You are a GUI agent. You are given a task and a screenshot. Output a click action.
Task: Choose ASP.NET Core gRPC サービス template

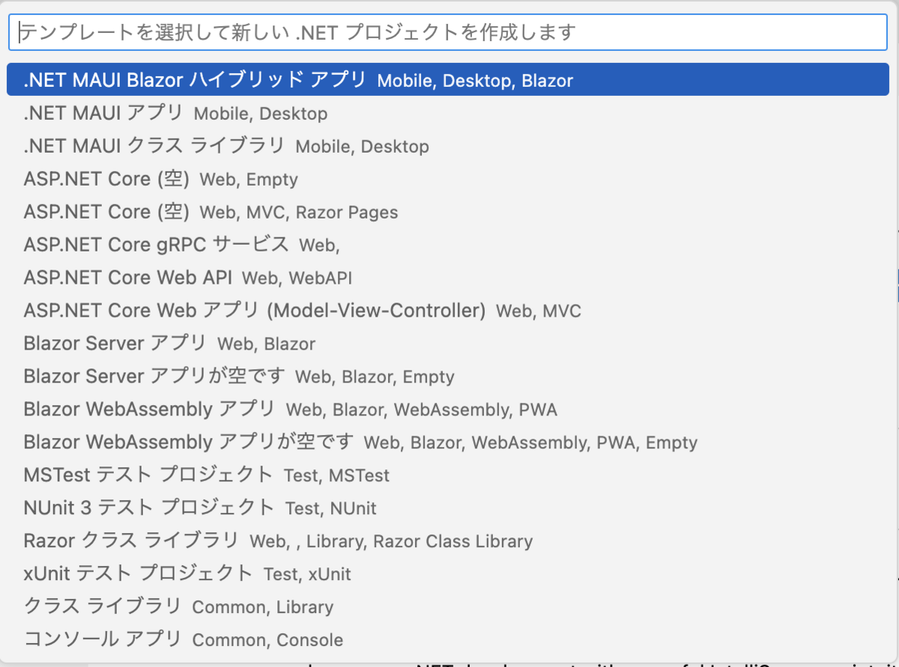click(448, 245)
